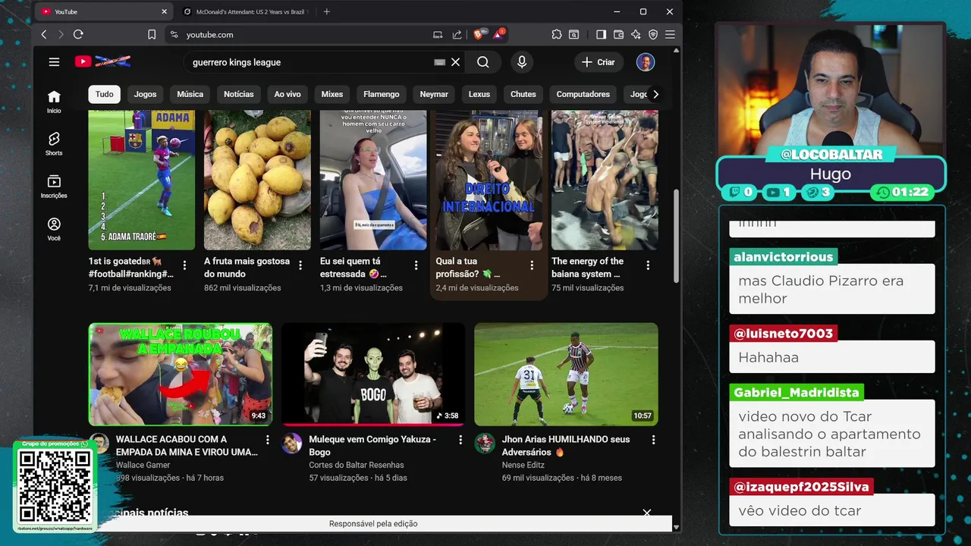Screen dimensions: 971x546
Task: Open the yellow fruit short thumbnail
Action: tap(257, 180)
